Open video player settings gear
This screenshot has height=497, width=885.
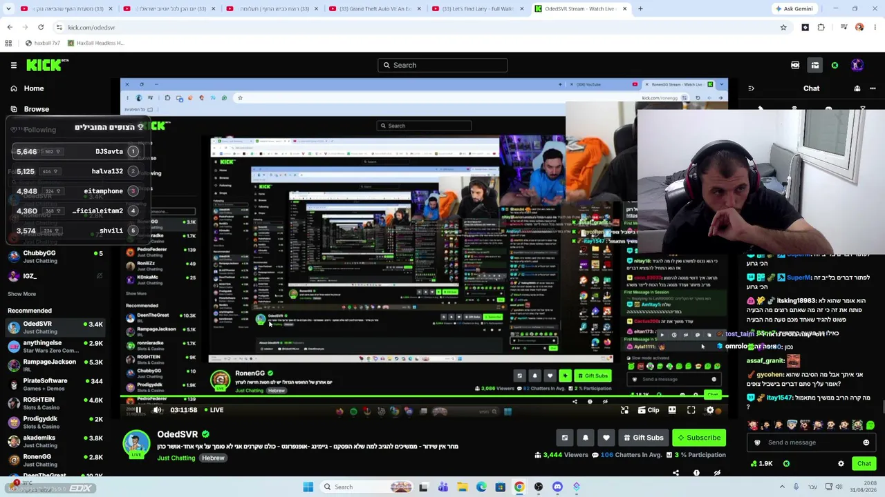(x=710, y=410)
